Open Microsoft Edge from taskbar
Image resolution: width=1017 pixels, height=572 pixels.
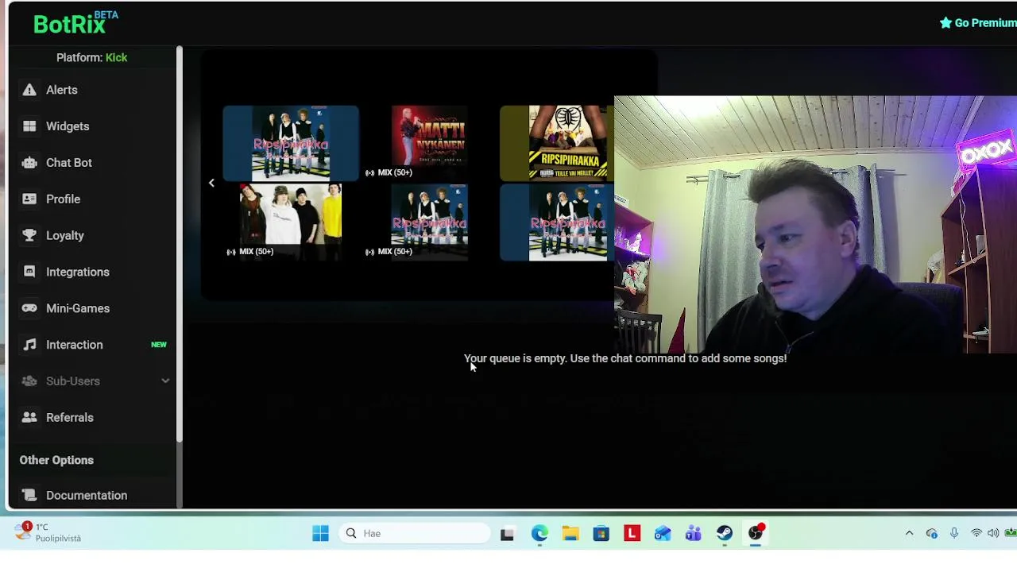[x=539, y=533]
